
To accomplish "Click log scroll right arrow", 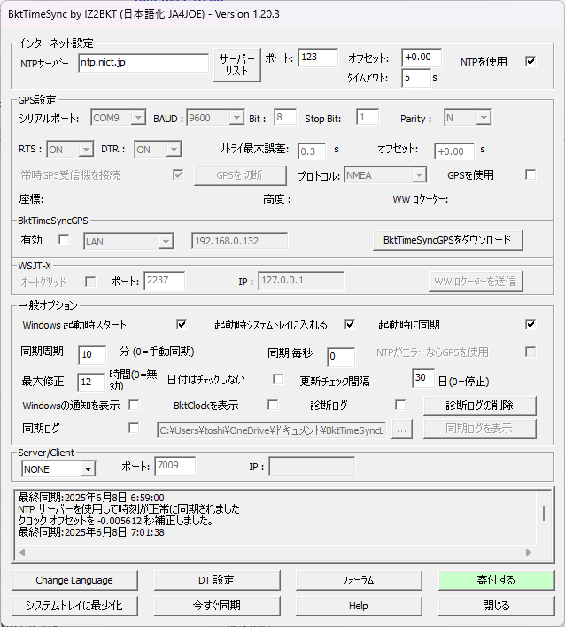I will point(529,553).
